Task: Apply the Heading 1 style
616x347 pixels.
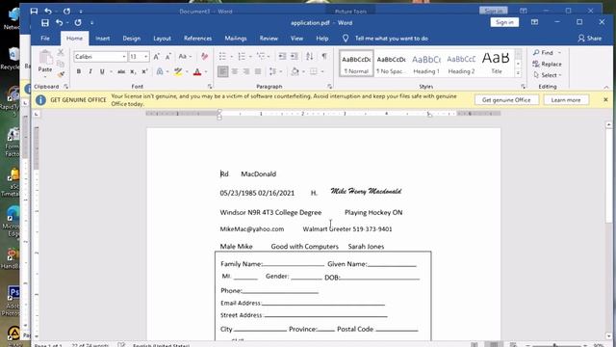Action: 426,64
